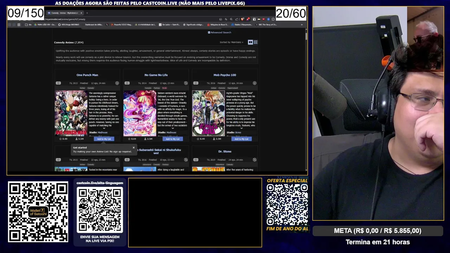Expand the Mob Psycho 100 synopsis arrow
Screen dimensions: 450x253
click(x=241, y=128)
